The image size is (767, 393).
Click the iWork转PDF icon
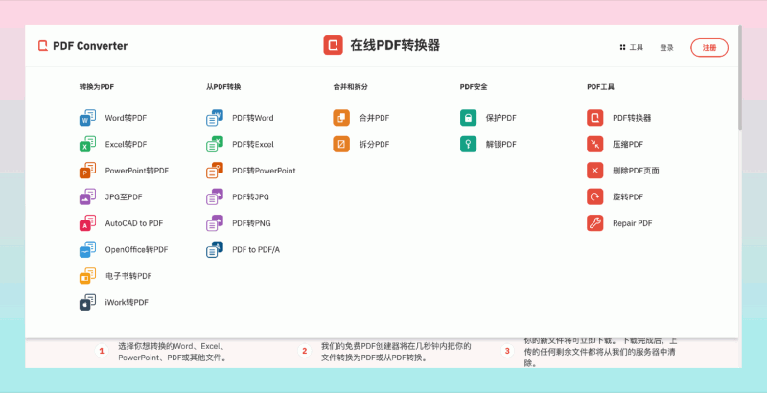tap(87, 303)
